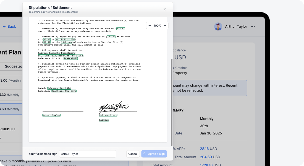Zoom in with the plus icon
The width and height of the screenshot is (304, 166).
pos(165,26)
